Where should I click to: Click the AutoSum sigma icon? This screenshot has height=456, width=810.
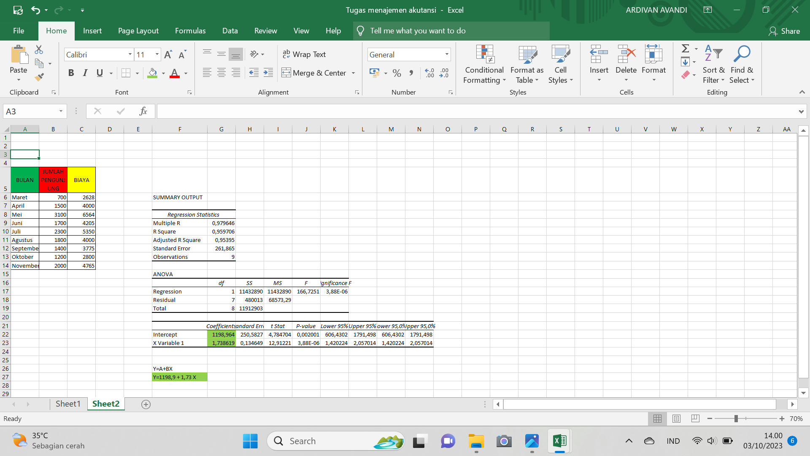[x=686, y=49]
